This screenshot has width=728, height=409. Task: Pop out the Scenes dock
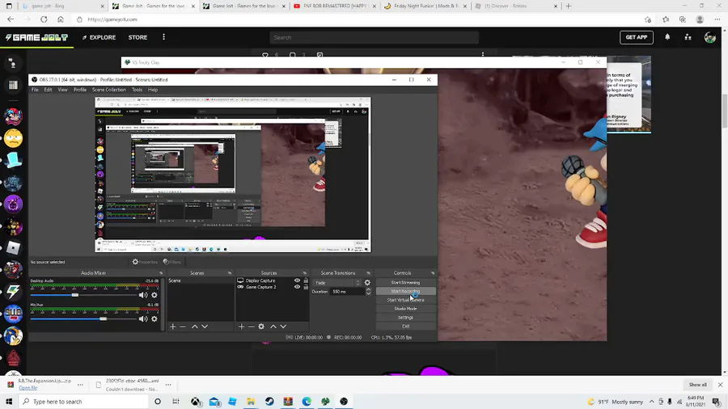click(230, 273)
